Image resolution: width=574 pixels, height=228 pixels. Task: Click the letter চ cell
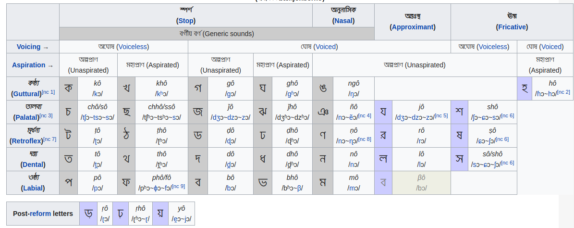69,112
